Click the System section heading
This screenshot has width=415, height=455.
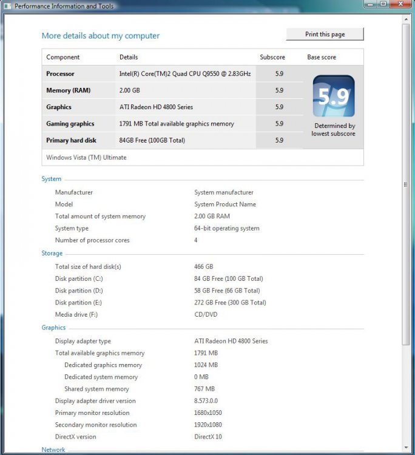52,179
